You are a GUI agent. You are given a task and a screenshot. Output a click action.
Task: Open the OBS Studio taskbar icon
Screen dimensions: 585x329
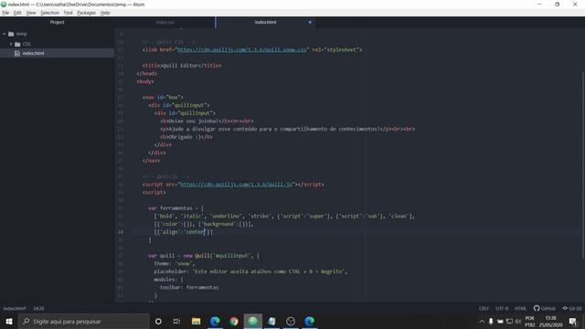click(x=291, y=321)
